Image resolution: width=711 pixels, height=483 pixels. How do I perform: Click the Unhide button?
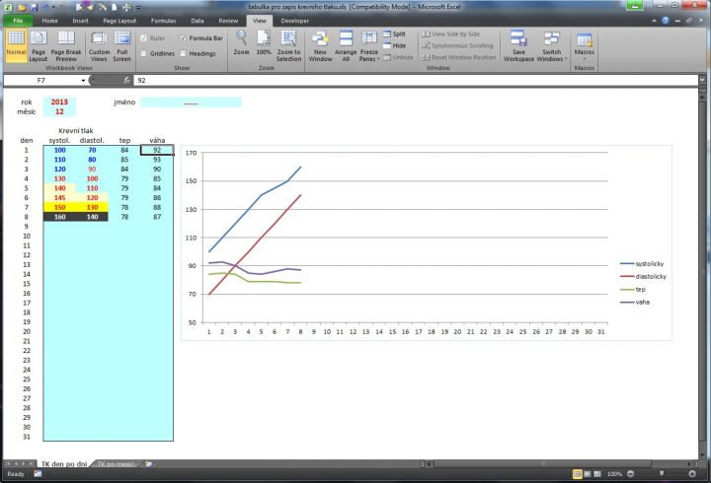pos(398,57)
